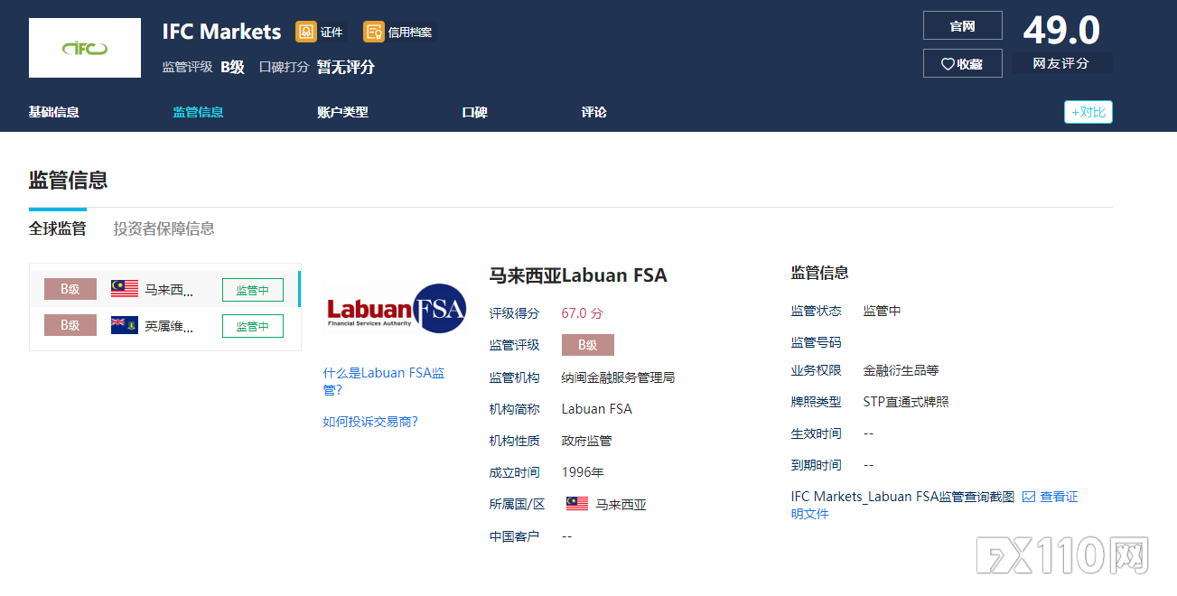
Task: Select the 英属维... regulator row
Action: [x=164, y=325]
